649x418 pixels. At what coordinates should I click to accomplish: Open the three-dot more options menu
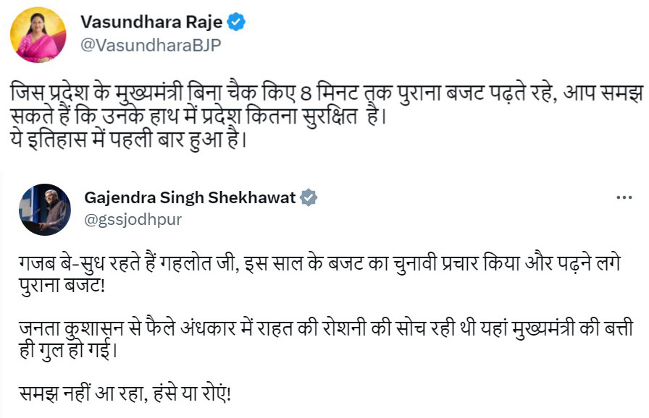pos(624,197)
